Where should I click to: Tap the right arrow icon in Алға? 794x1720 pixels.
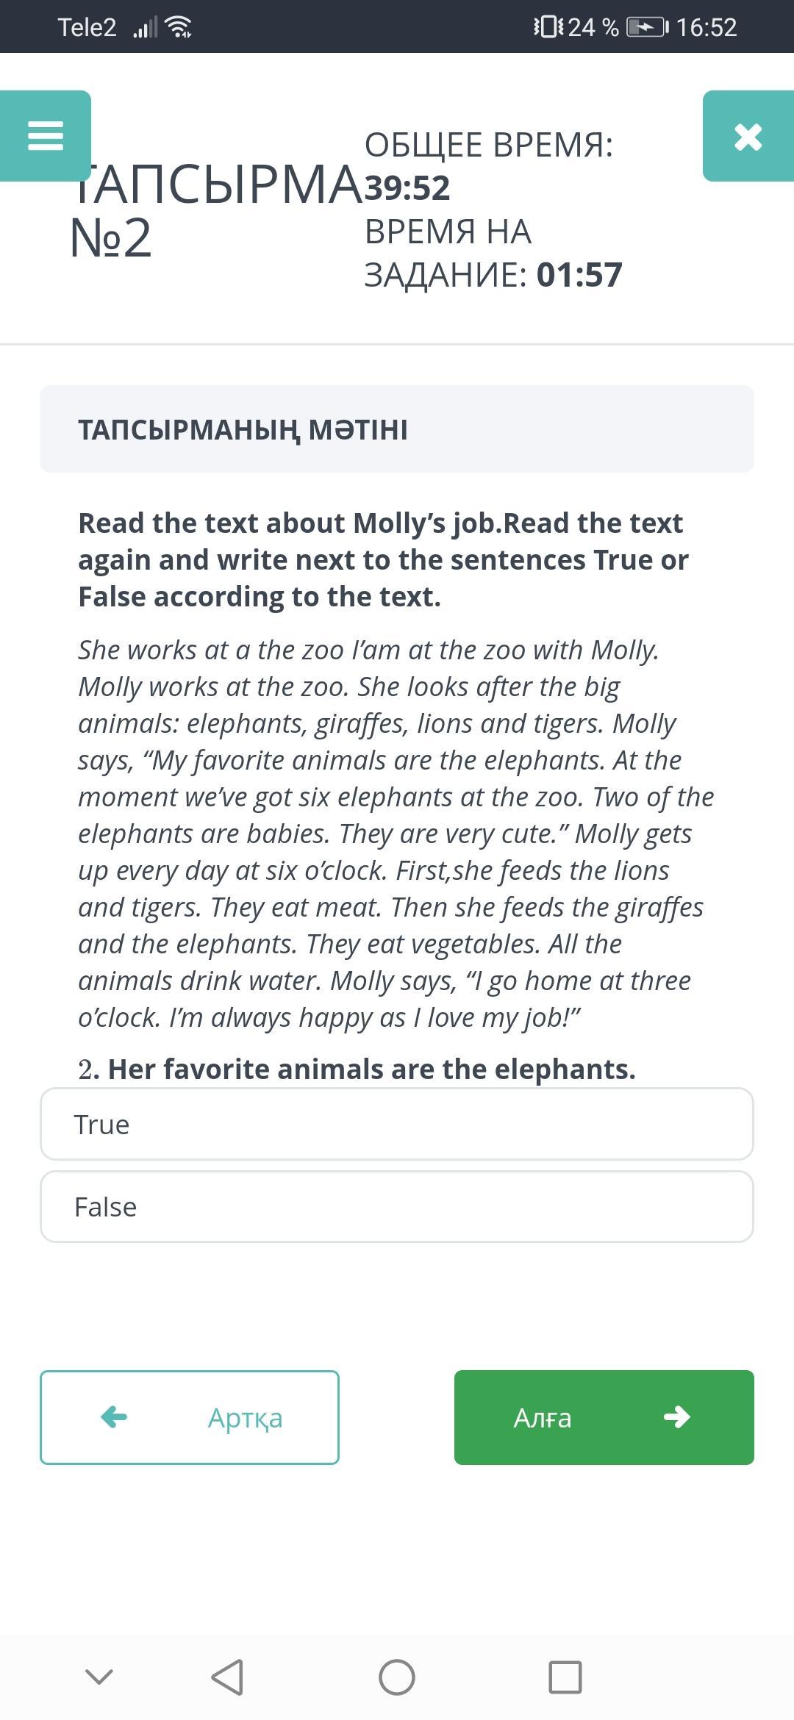tap(676, 1416)
